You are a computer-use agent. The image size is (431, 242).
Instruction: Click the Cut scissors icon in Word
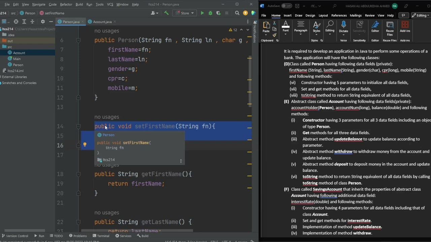coord(274,23)
